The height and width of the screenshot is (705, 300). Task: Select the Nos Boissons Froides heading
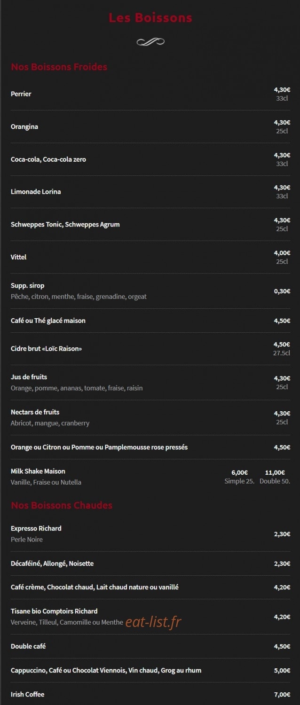[x=59, y=67]
